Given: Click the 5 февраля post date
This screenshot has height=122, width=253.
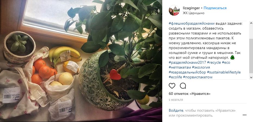Looking at the screenshot, I should coord(176,100).
